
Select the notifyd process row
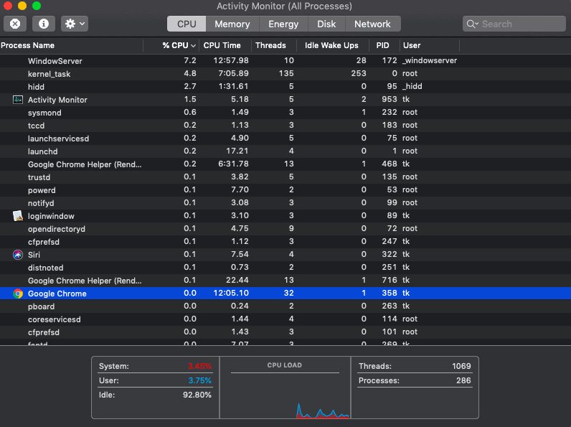tap(285, 203)
